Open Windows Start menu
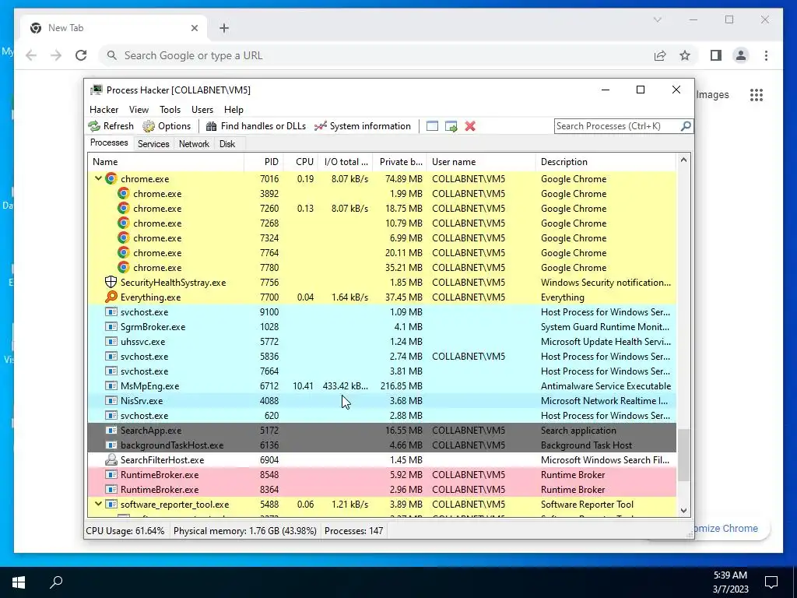 coord(19,582)
